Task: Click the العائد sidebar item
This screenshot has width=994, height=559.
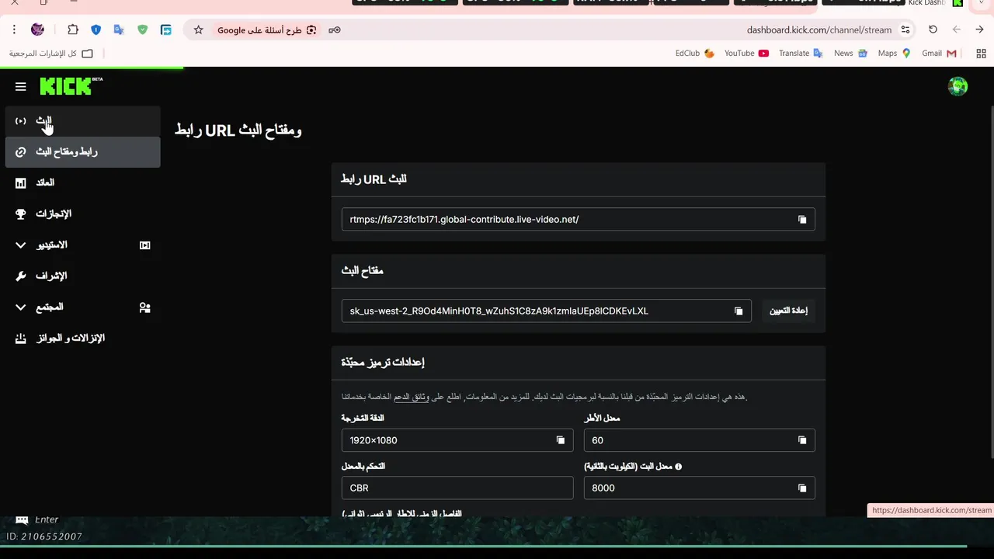Action: tap(82, 182)
